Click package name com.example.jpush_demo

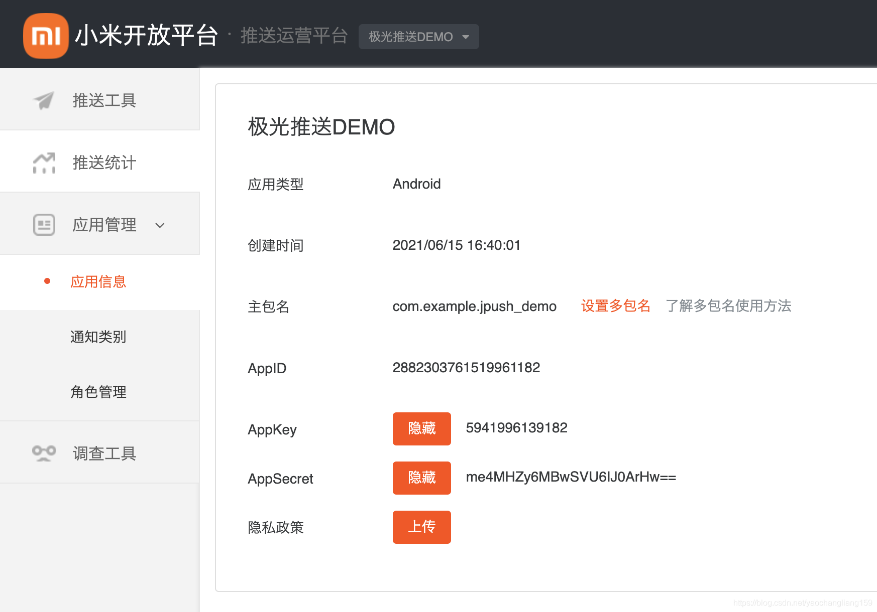(x=474, y=307)
